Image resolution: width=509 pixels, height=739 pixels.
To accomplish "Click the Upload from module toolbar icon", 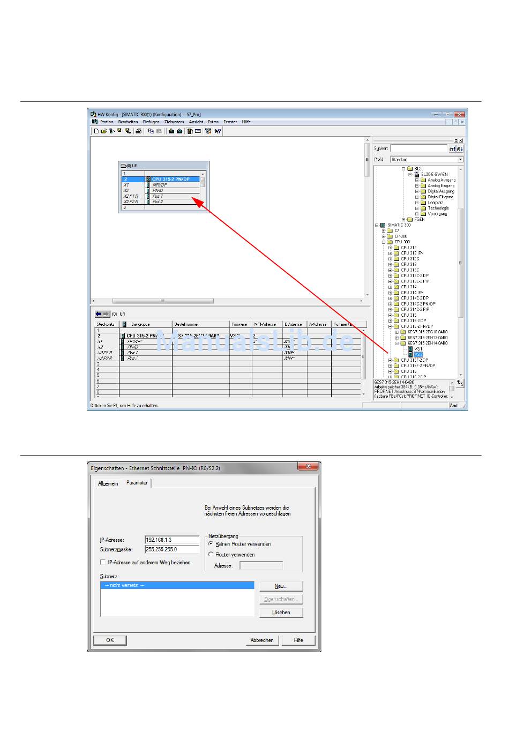I will (179, 131).
